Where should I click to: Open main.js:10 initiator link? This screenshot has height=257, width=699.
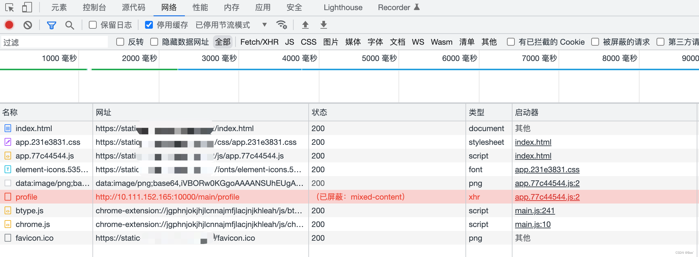click(533, 224)
